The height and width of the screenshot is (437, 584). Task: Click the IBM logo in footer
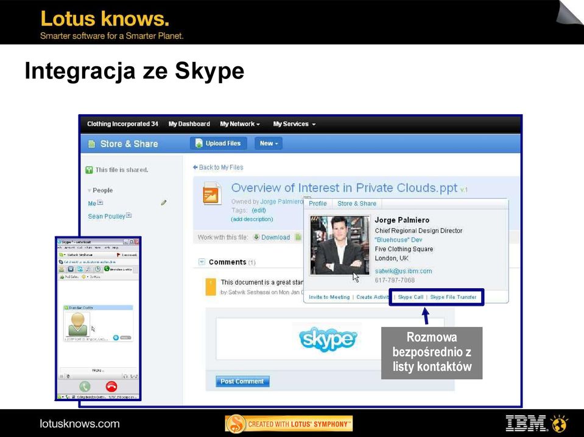tap(526, 423)
